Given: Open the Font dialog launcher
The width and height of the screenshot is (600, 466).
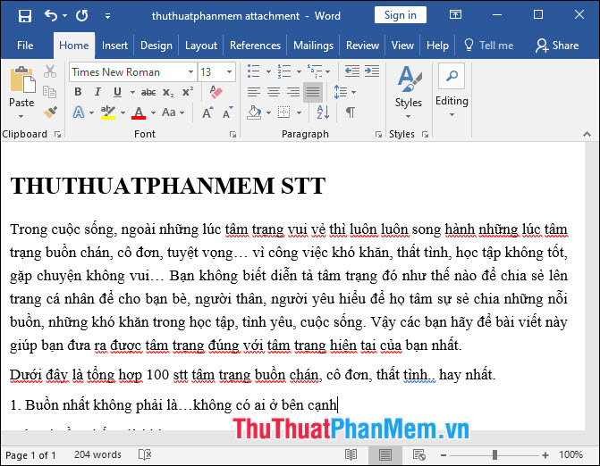Looking at the screenshot, I should pyautogui.click(x=232, y=135).
